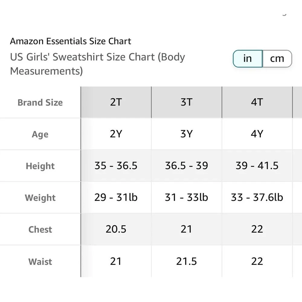The image size is (302, 302).
Task: Select the 39 - 41.5 height cell
Action: click(x=257, y=165)
